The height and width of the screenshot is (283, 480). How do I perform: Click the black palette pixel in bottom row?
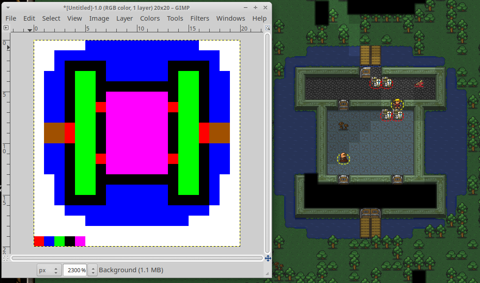tap(70, 241)
